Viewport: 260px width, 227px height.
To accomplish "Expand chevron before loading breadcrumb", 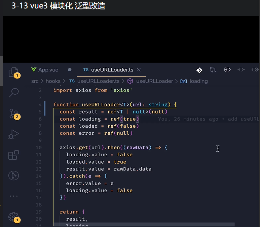I will pos(177,82).
